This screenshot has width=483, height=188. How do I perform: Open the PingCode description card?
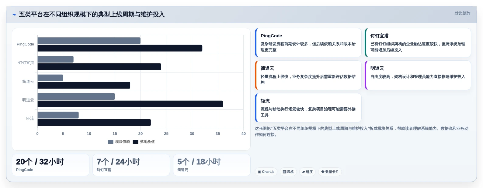308,43
